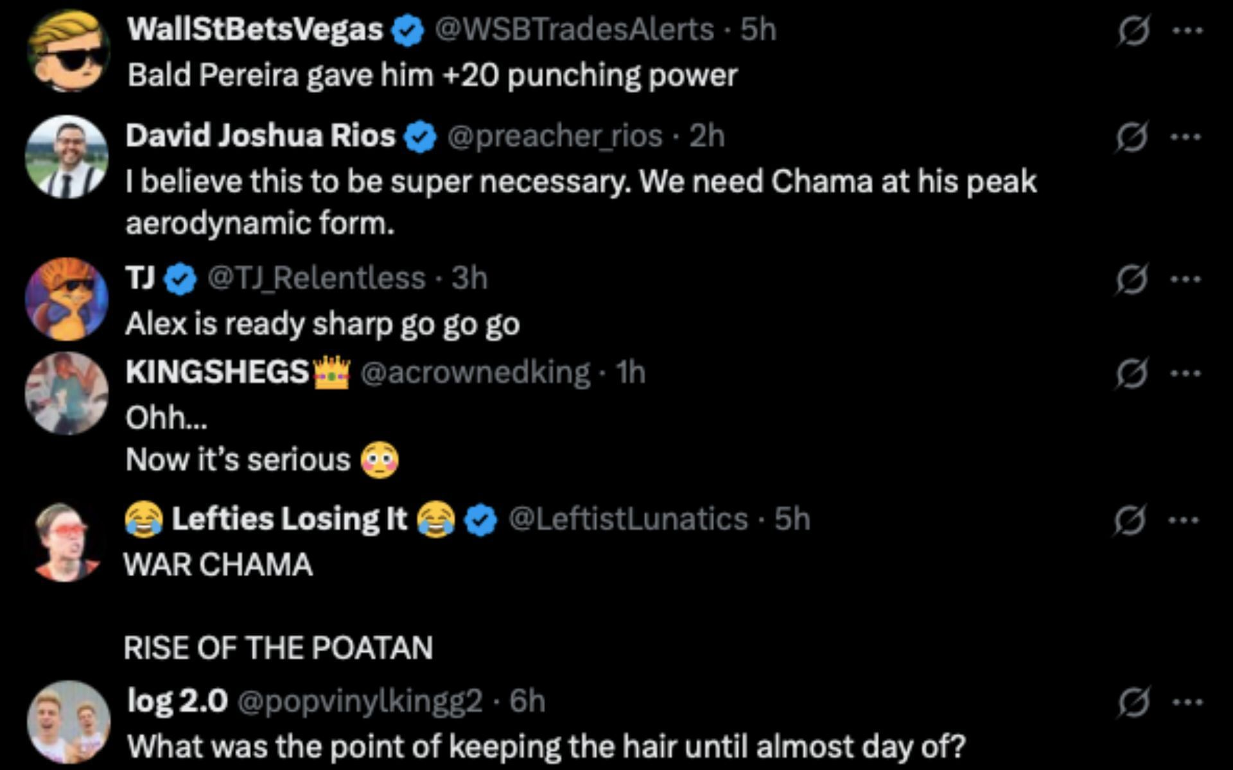Viewport: 1233px width, 770px height.
Task: Click the Grok icon on KINGSHEGS tweet
Action: pos(1132,373)
